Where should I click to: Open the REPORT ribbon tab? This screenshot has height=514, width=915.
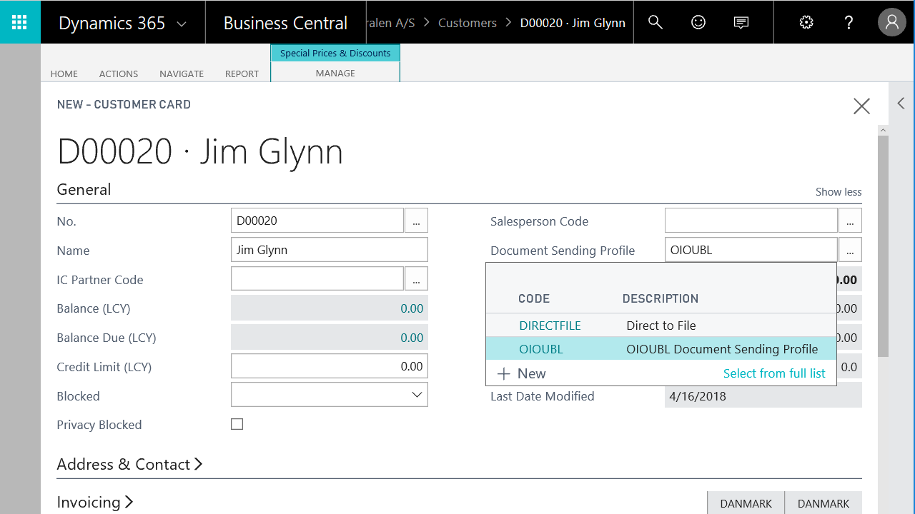click(242, 74)
